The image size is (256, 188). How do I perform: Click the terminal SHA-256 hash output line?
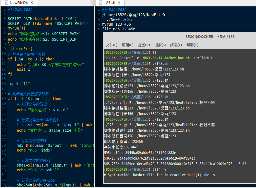(175, 164)
